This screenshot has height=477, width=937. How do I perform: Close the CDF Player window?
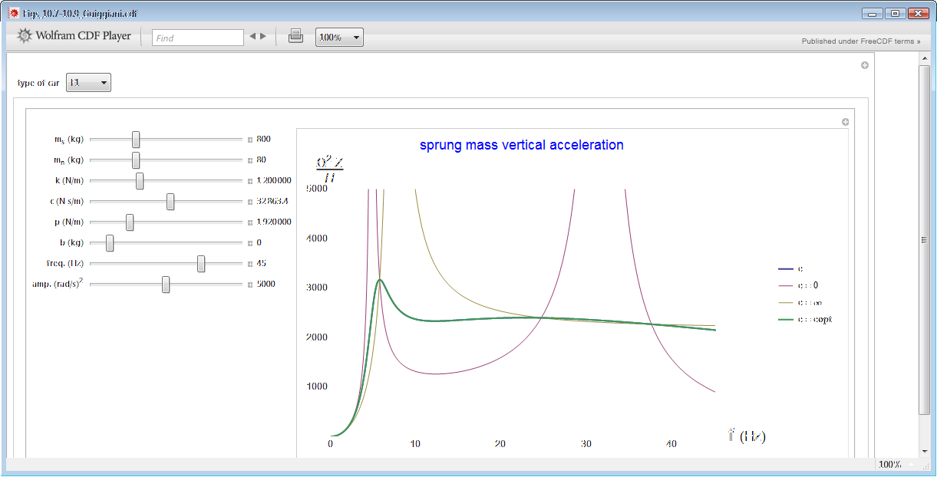(x=918, y=13)
